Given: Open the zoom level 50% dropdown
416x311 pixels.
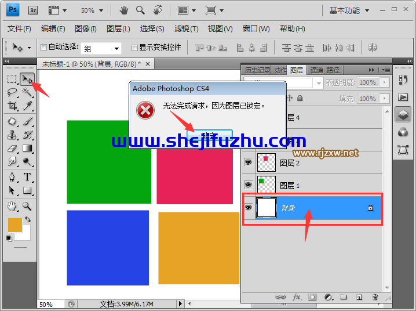Looking at the screenshot, I should click(x=101, y=10).
